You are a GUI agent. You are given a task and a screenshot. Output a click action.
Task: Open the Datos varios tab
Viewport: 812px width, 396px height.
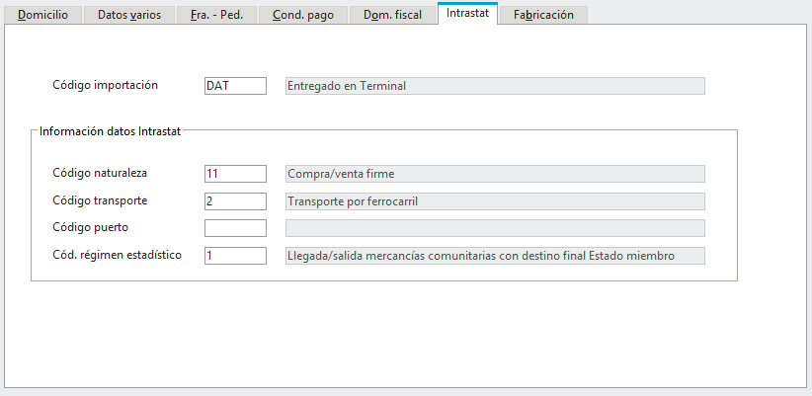point(129,15)
